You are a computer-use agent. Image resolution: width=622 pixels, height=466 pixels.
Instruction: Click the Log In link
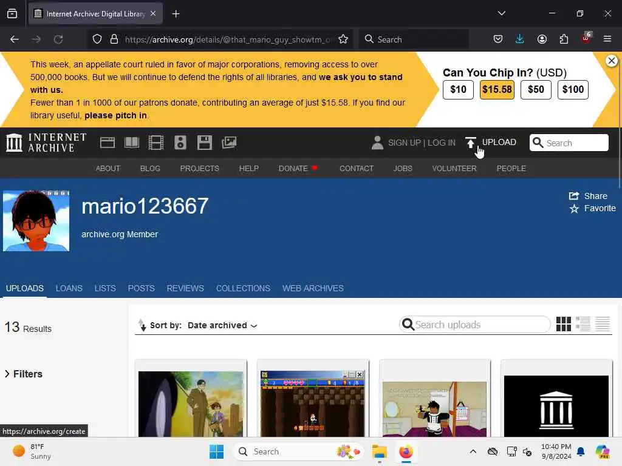coord(442,143)
